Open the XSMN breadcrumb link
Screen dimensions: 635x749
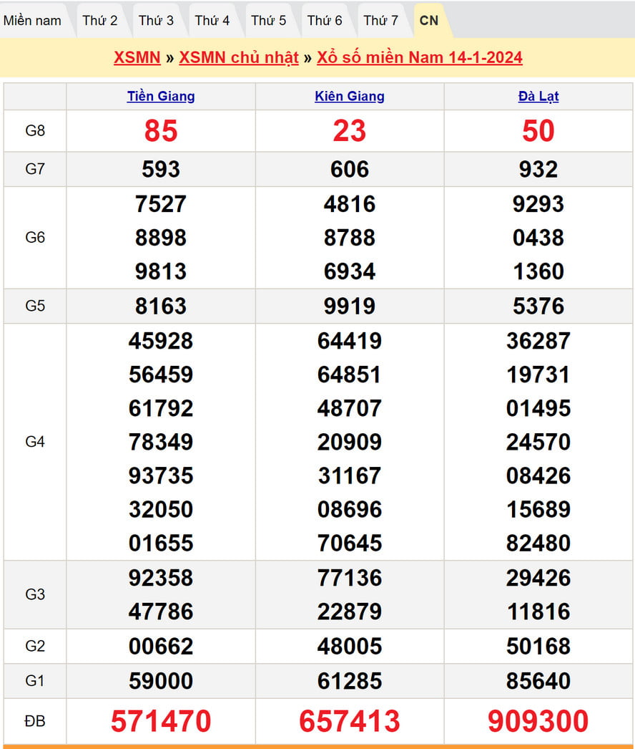coord(137,57)
